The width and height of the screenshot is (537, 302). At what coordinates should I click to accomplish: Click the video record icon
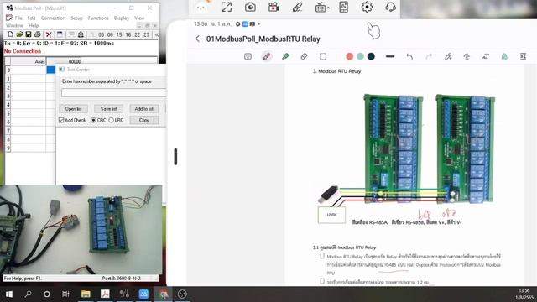coord(274,7)
